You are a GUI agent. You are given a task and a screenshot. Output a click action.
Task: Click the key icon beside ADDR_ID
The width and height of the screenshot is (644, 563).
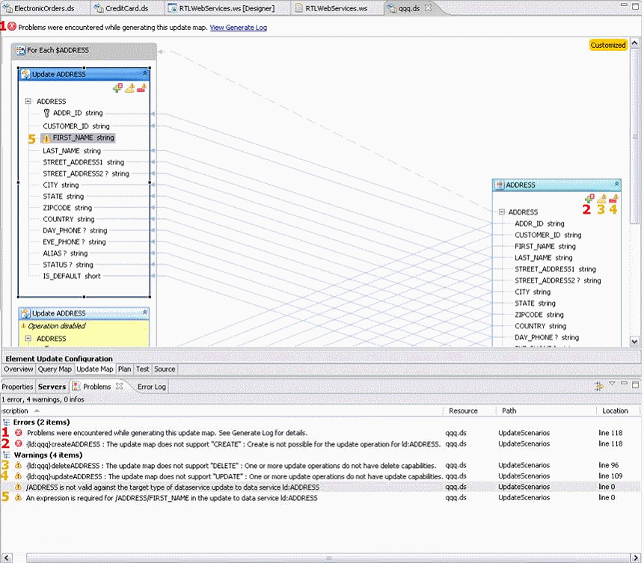click(x=46, y=114)
